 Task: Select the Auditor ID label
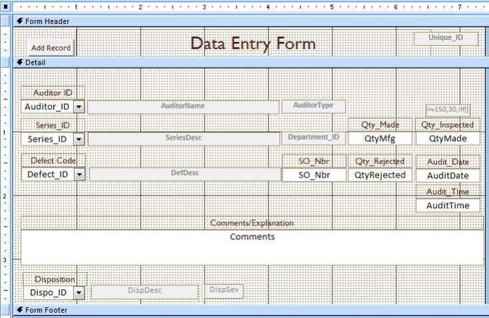pyautogui.click(x=53, y=92)
